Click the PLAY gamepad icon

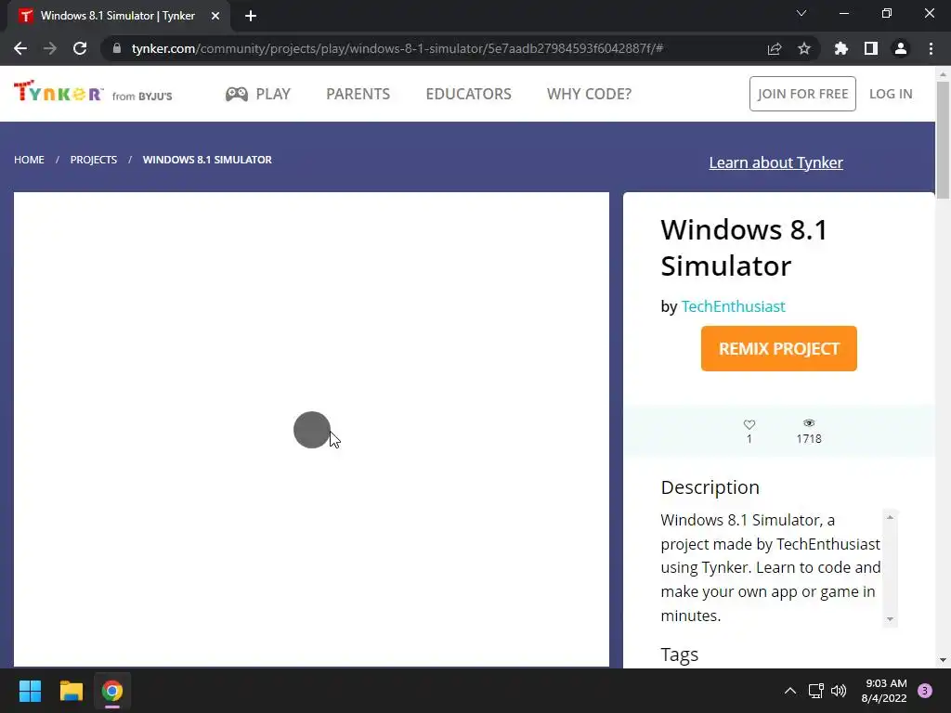[x=237, y=94]
